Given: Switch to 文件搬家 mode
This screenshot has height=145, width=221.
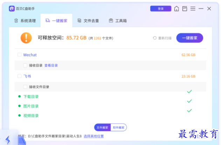Looking at the screenshot, I should click(x=102, y=128).
